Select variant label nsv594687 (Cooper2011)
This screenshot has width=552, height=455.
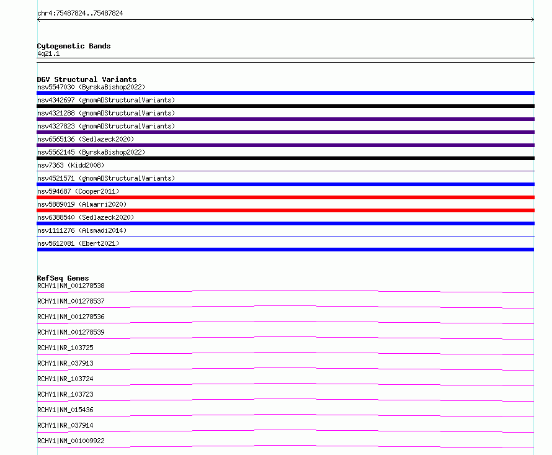pyautogui.click(x=78, y=191)
